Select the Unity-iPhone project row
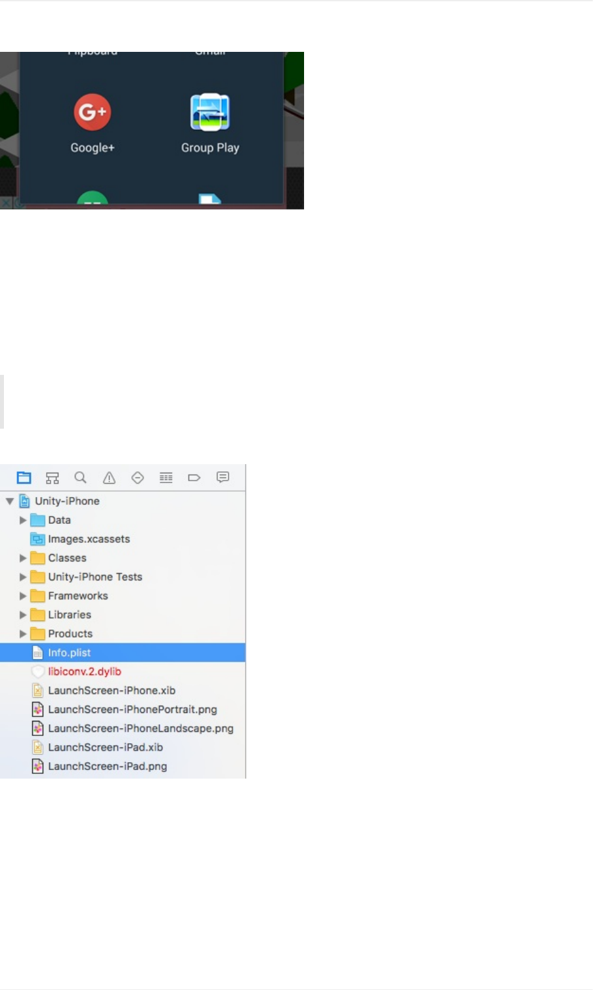The image size is (593, 990). pyautogui.click(x=123, y=501)
